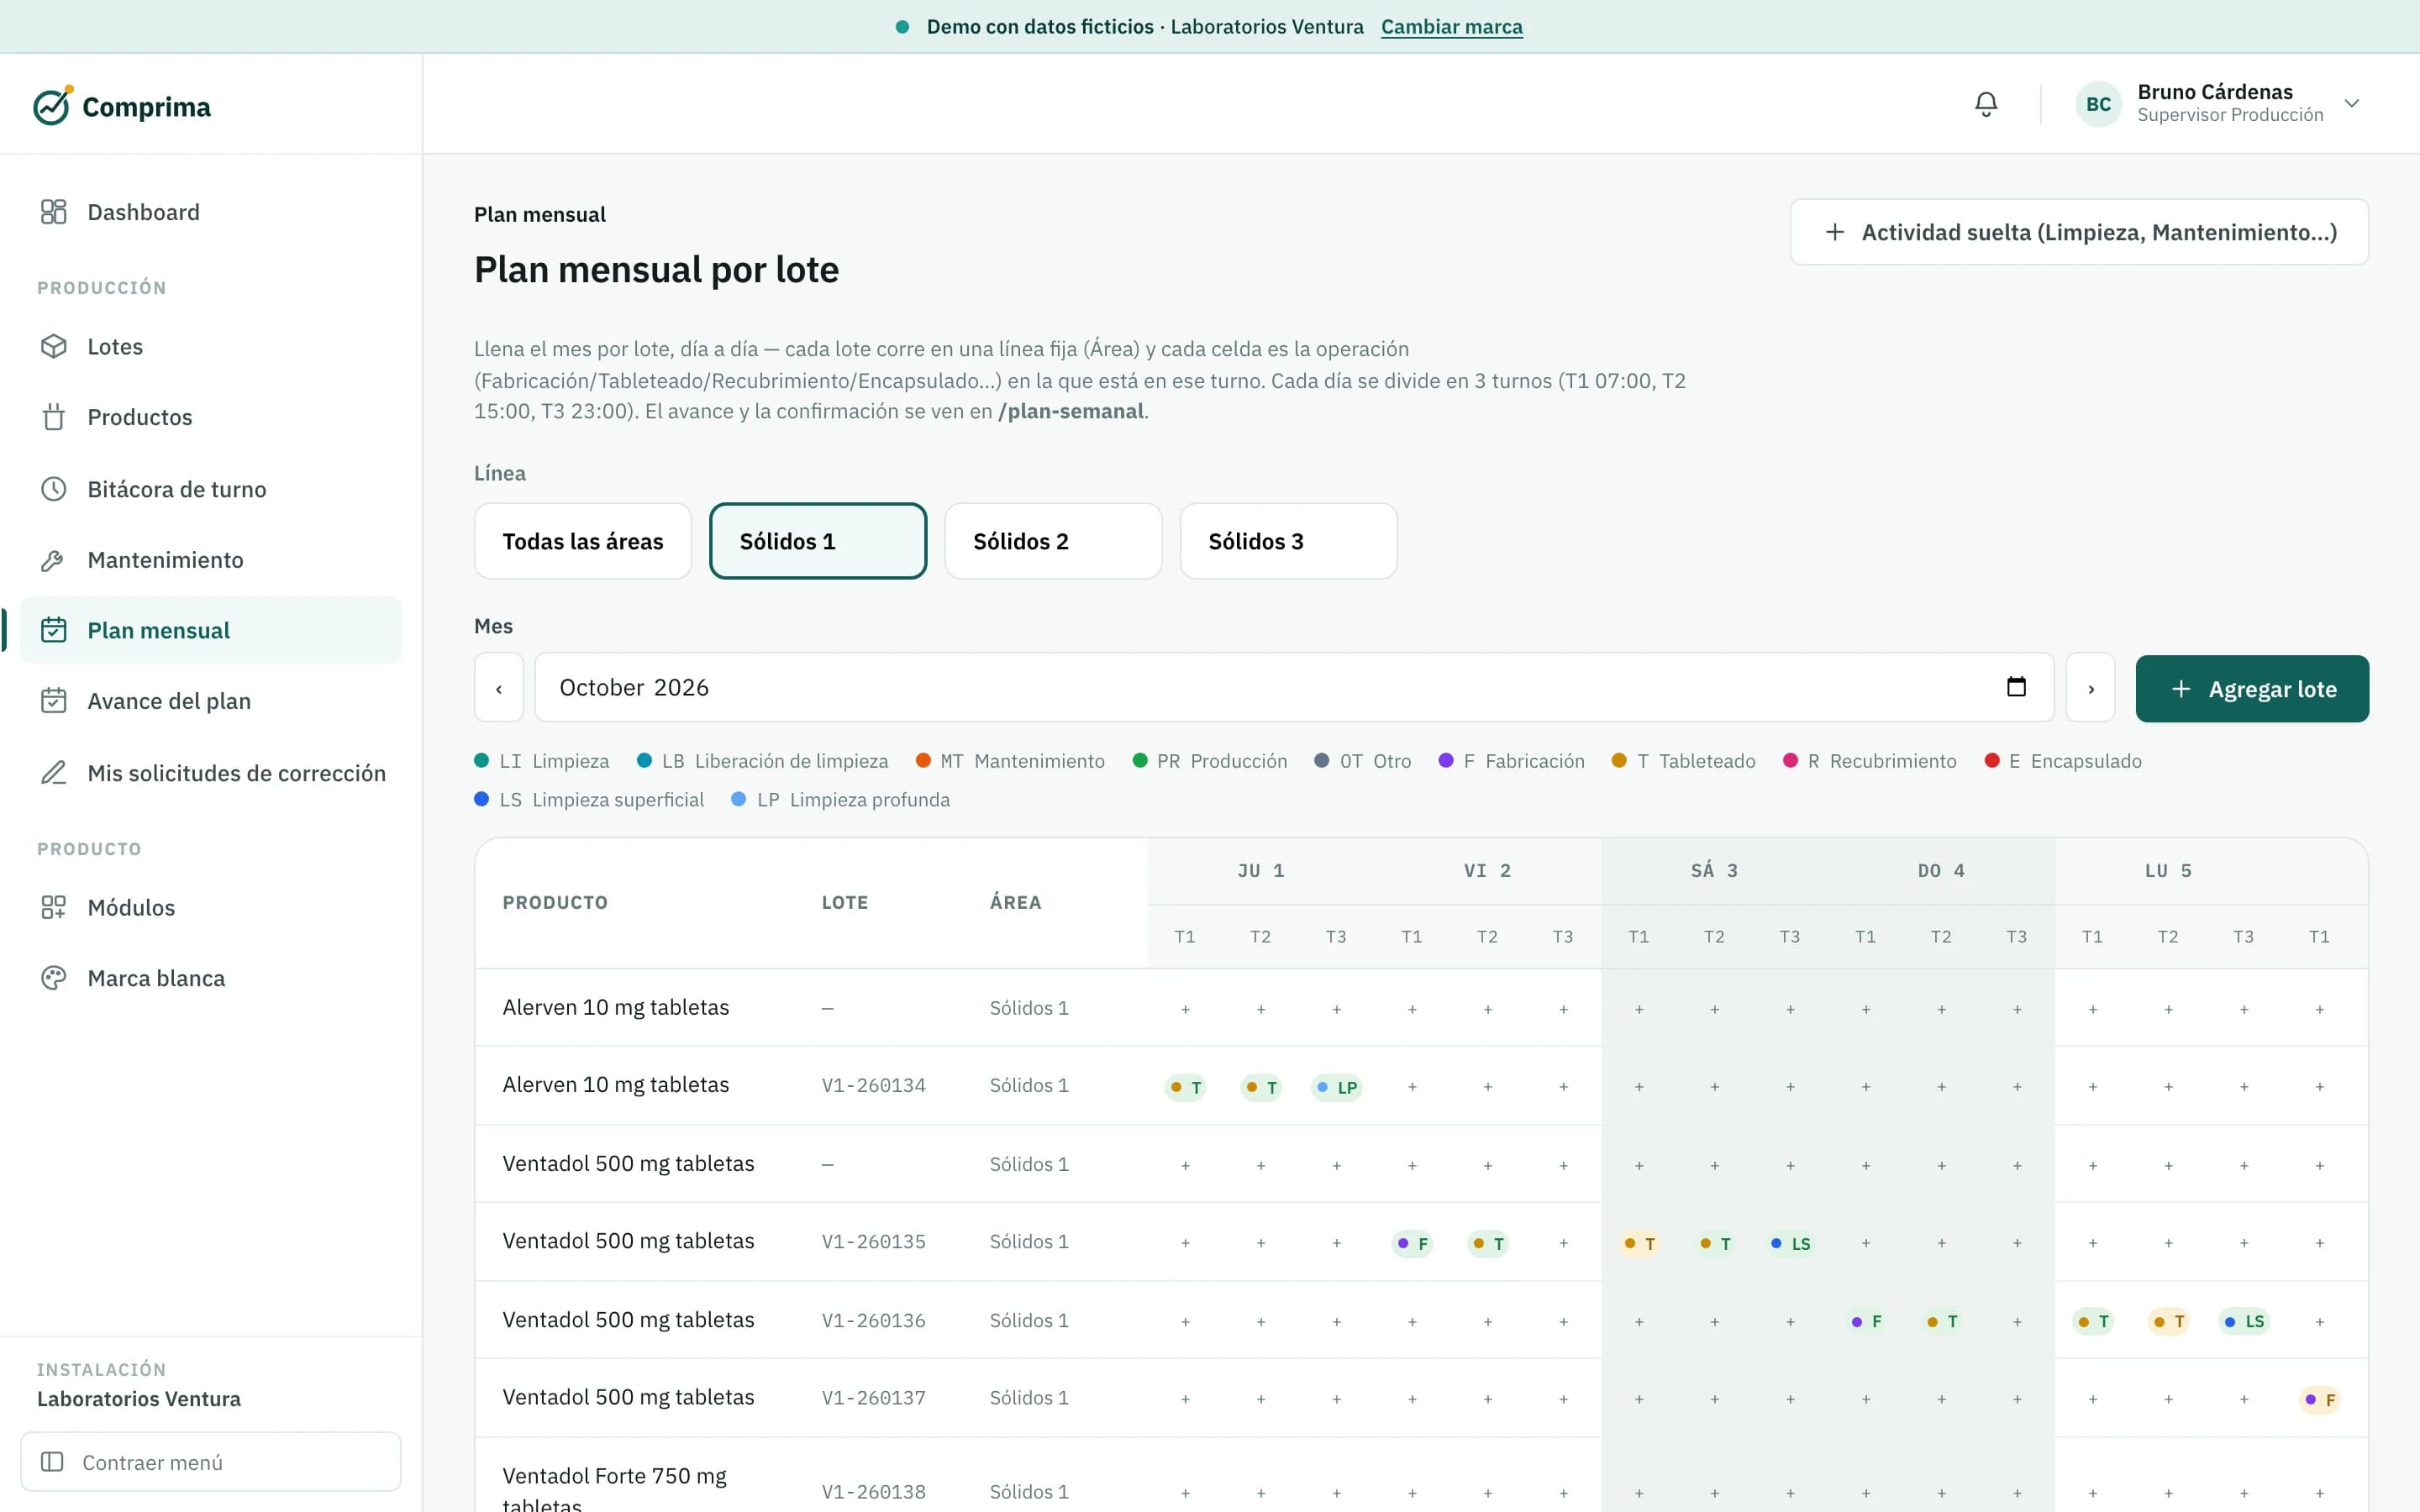Image resolution: width=2420 pixels, height=1512 pixels.
Task: Click the lot number V1-260138
Action: tap(873, 1491)
